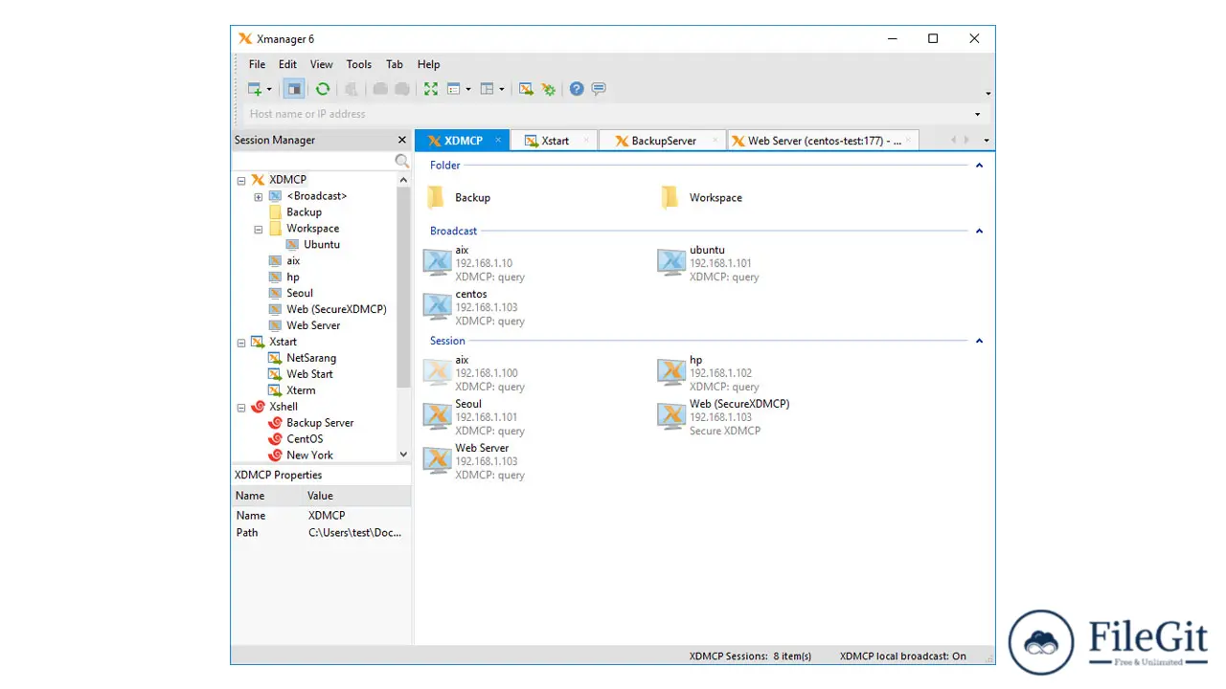Click the New session toolbar icon
This screenshot has width=1226, height=689.
255,89
